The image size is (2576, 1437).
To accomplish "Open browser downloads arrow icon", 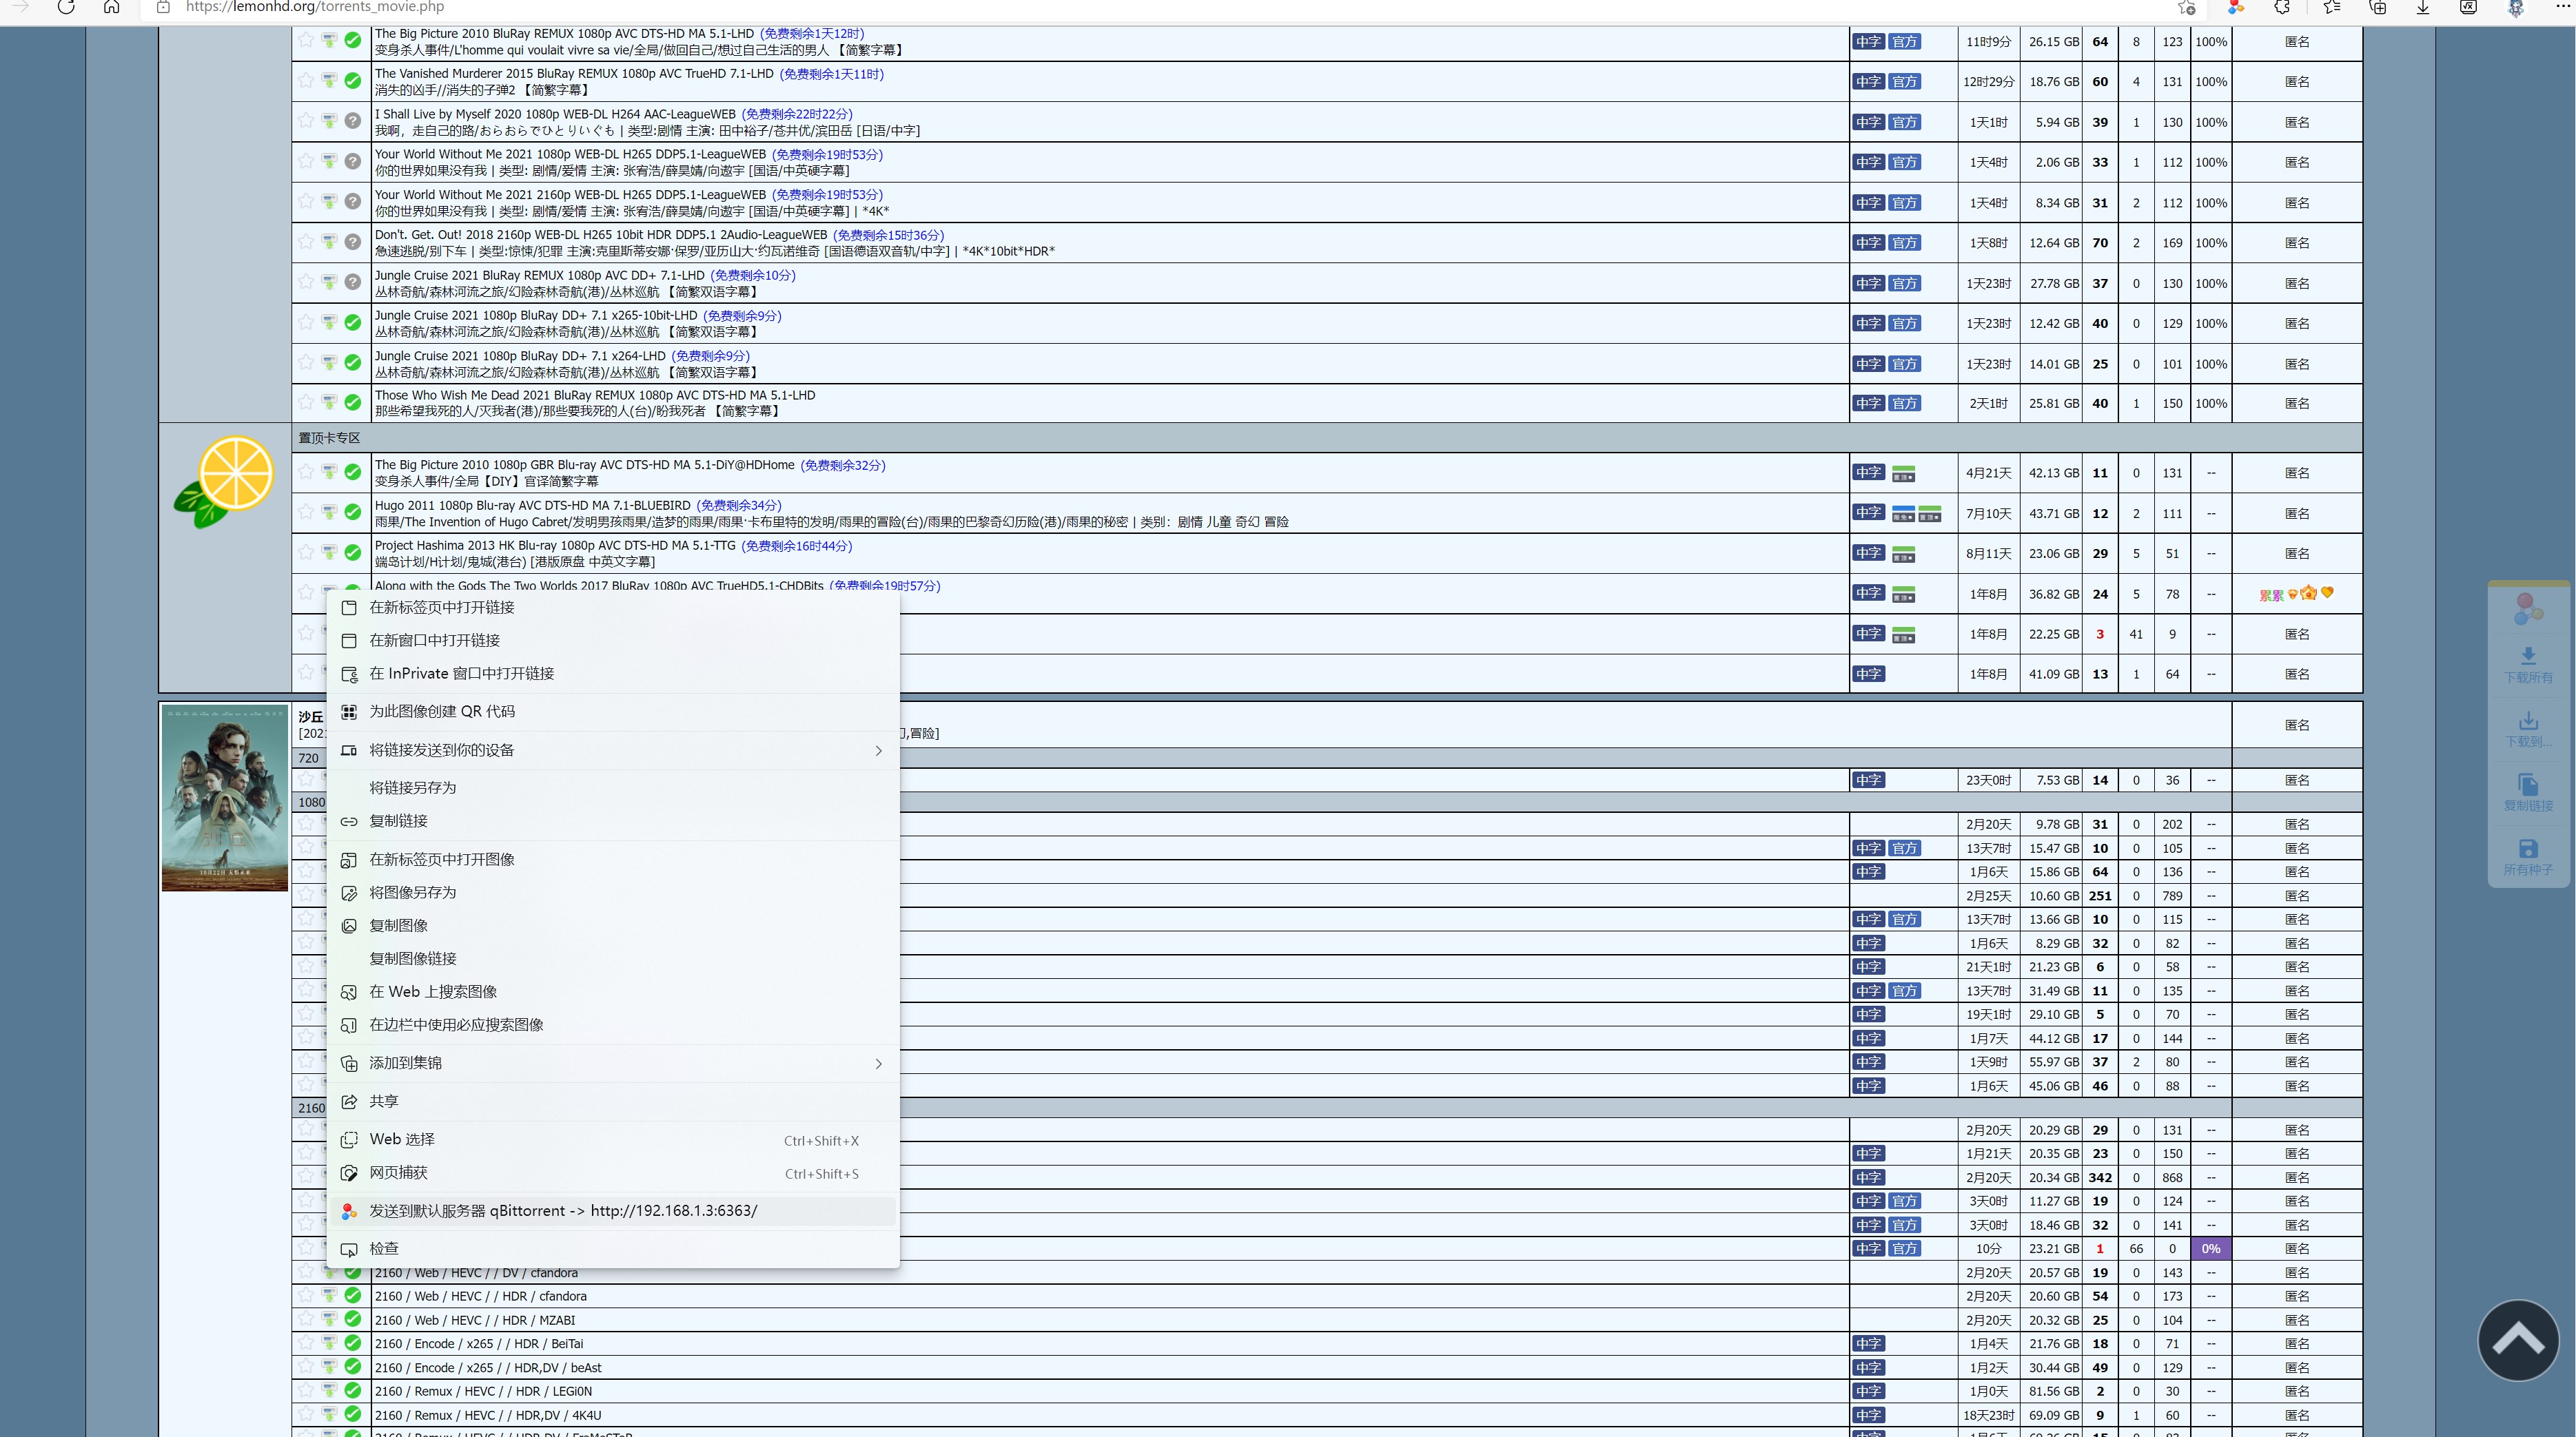I will [x=2423, y=7].
